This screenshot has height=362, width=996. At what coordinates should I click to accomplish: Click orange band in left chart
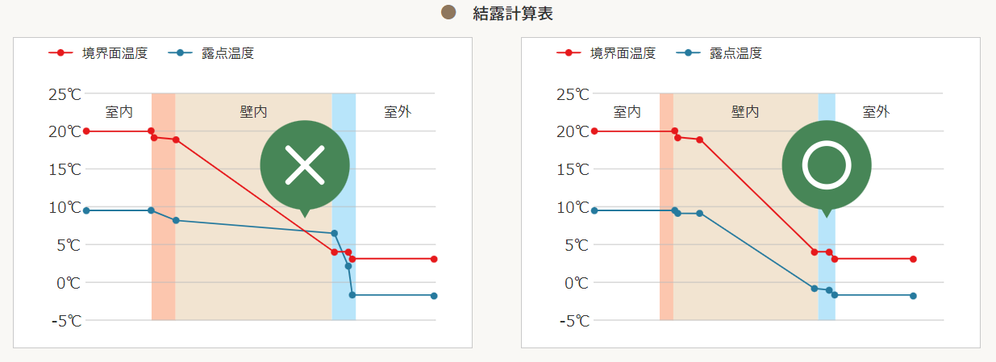click(163, 242)
